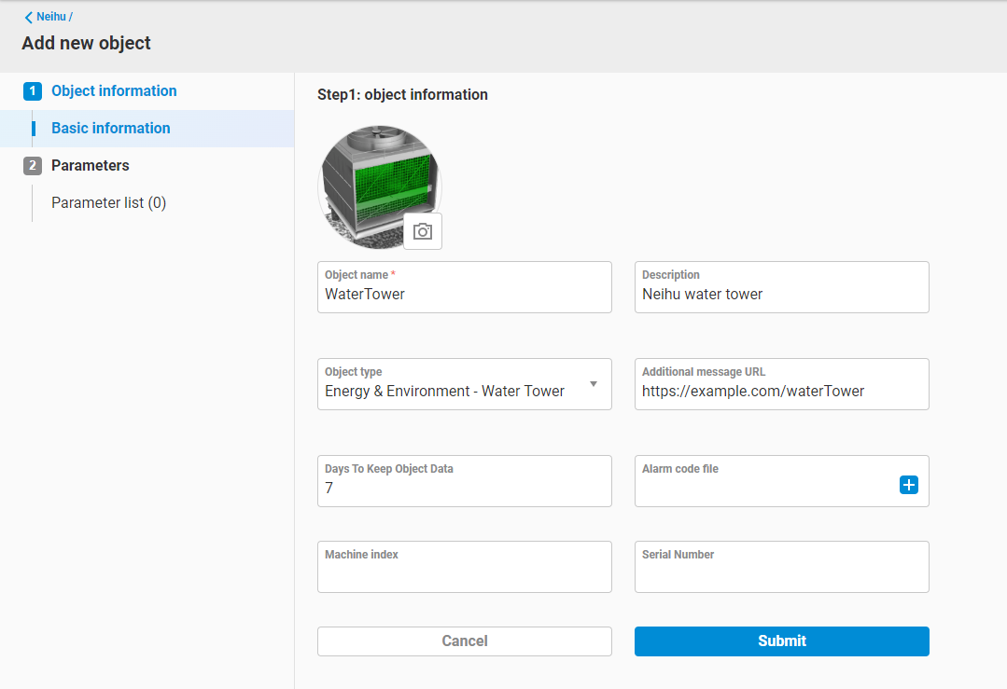The height and width of the screenshot is (689, 1007).
Task: Click the Description text field
Action: click(781, 295)
